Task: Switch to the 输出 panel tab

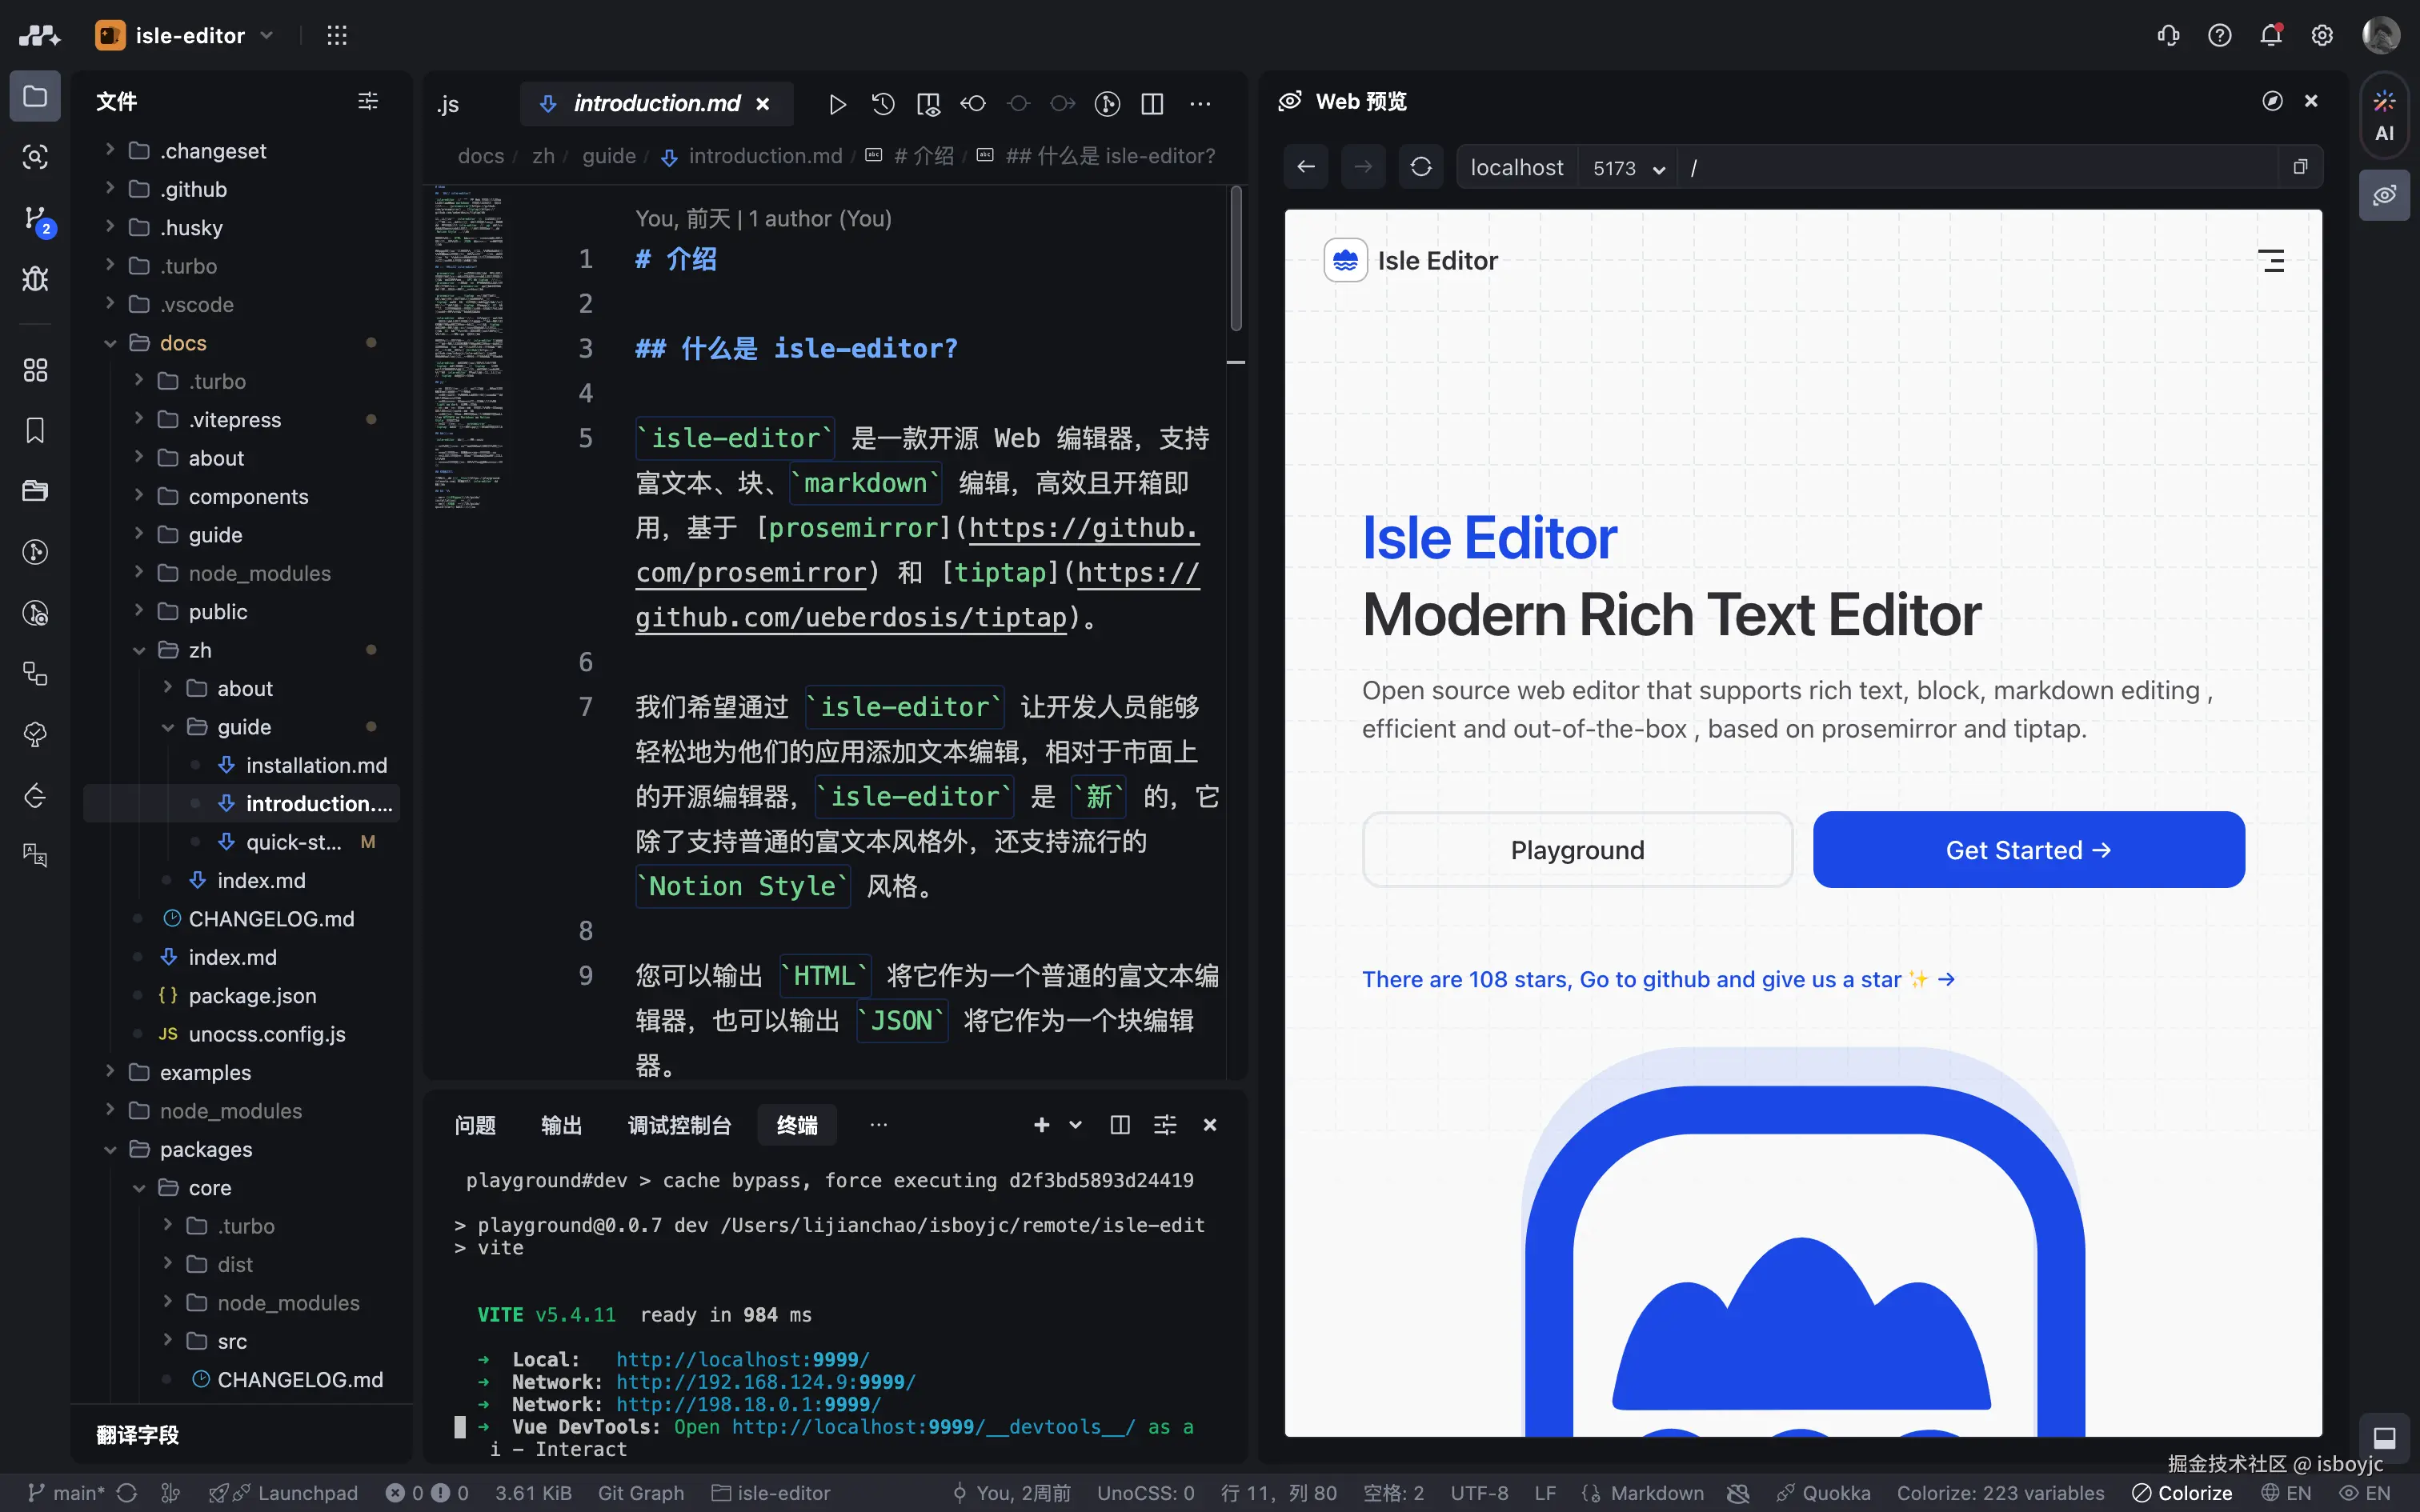Action: click(x=561, y=1125)
